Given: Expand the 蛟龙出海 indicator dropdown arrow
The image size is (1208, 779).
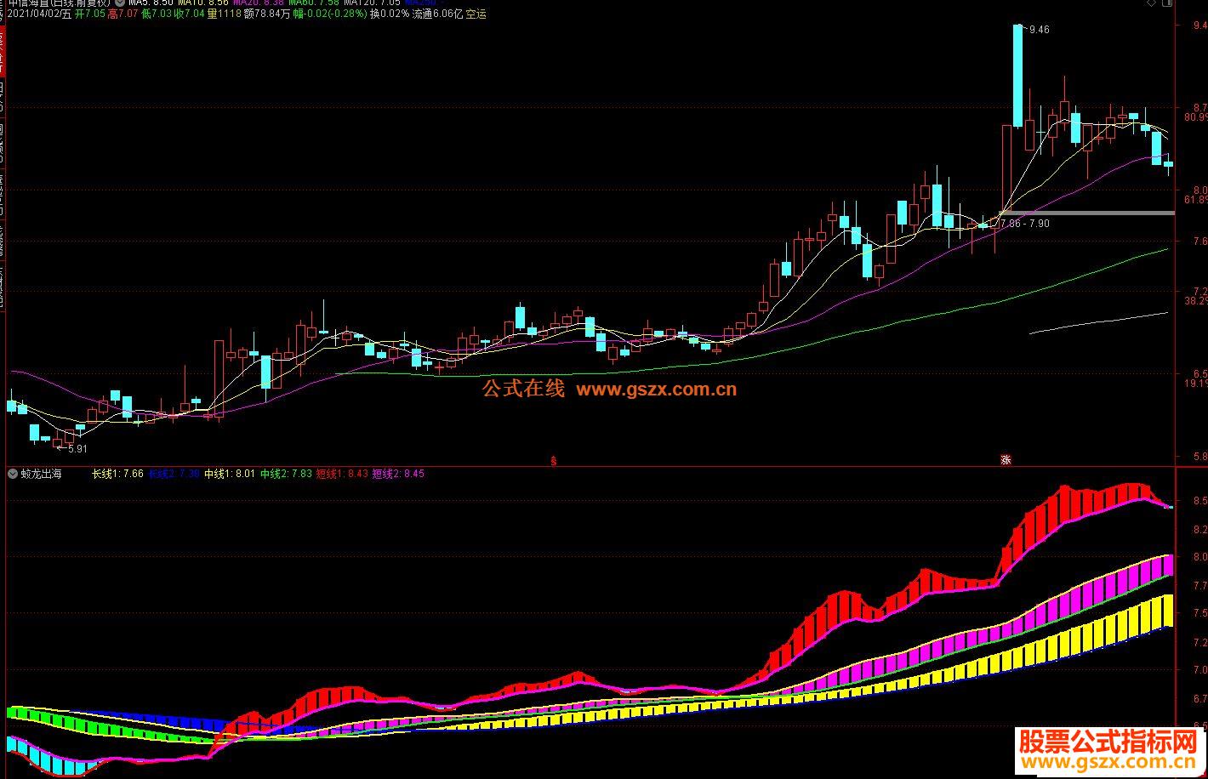Looking at the screenshot, I should (13, 474).
